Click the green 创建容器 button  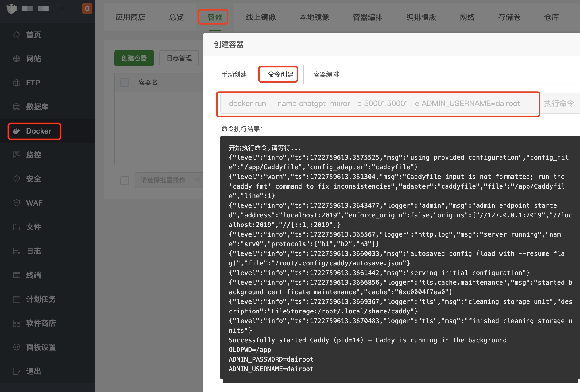click(x=134, y=58)
